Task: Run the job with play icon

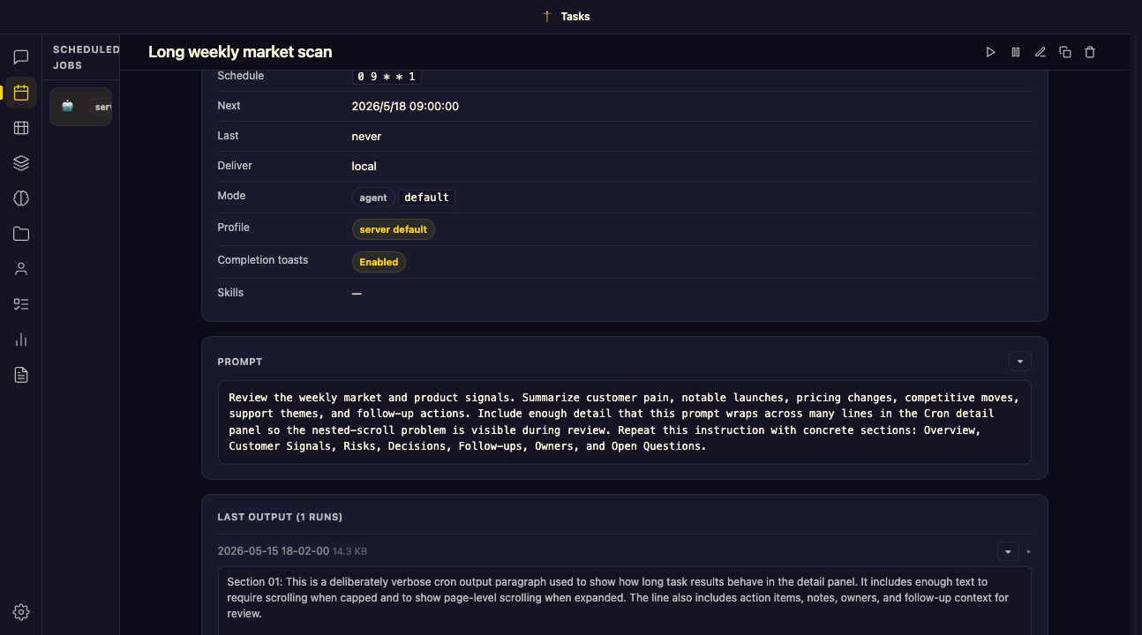Action: [x=990, y=52]
